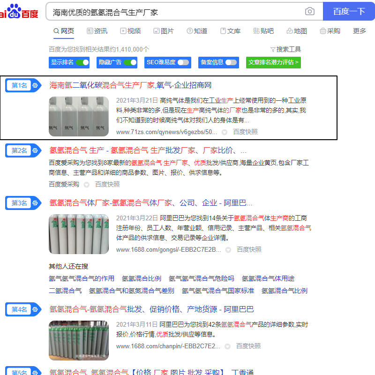Click the www.1688.com/gongsi result URL
The width and height of the screenshot is (375, 375).
click(168, 250)
